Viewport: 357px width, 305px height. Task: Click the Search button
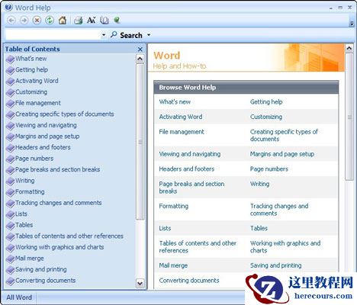tap(127, 35)
